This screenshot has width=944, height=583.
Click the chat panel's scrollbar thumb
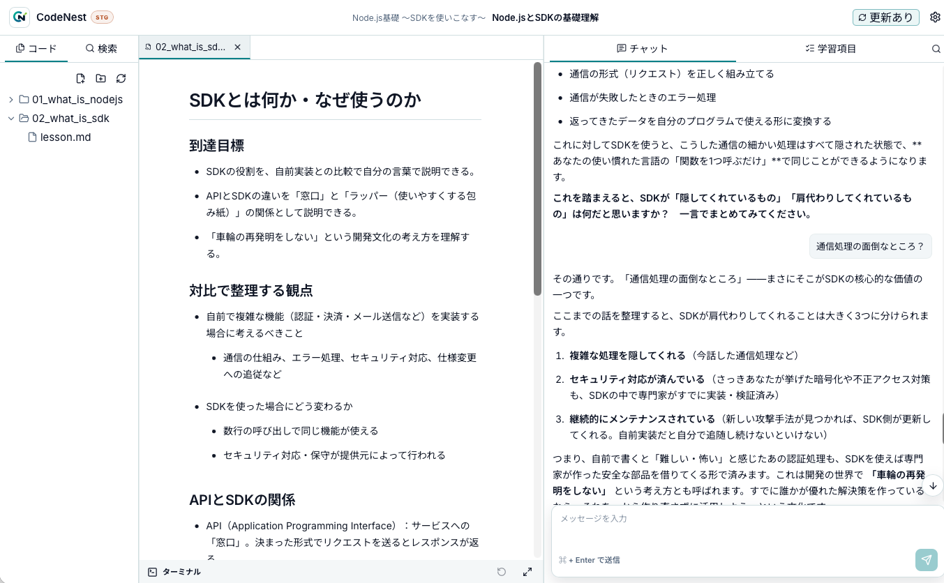click(x=942, y=428)
